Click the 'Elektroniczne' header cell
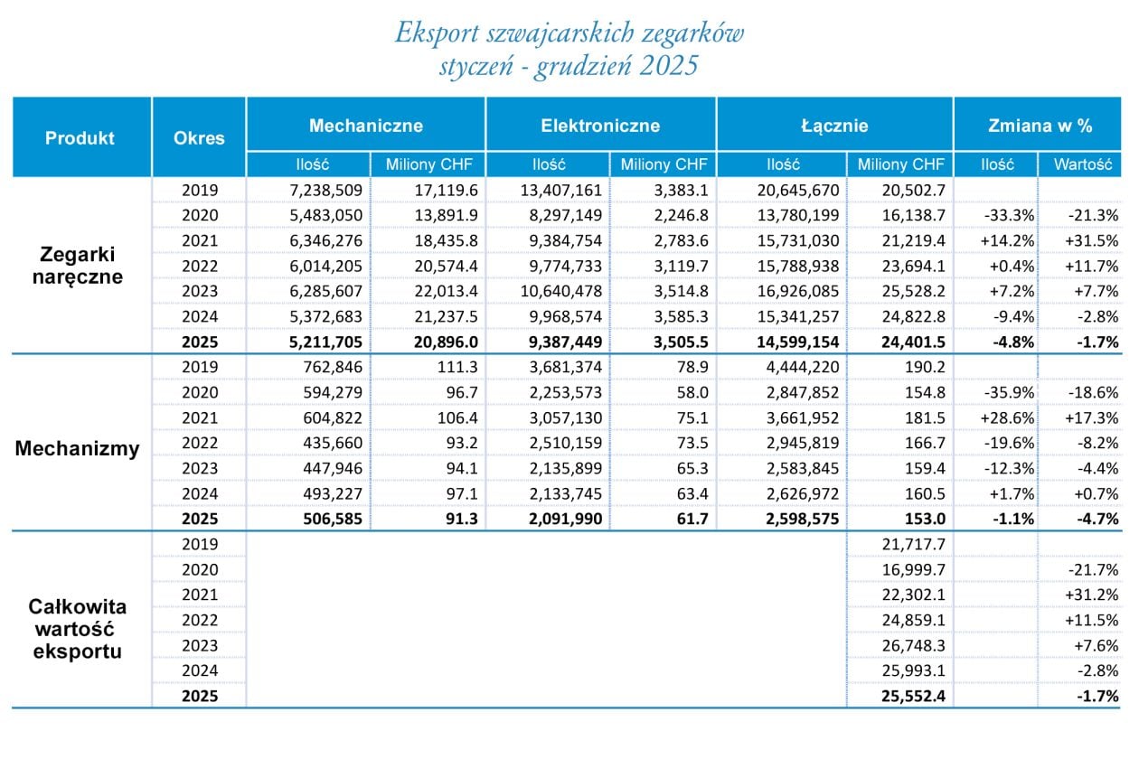The width and height of the screenshot is (1139, 759). [600, 126]
